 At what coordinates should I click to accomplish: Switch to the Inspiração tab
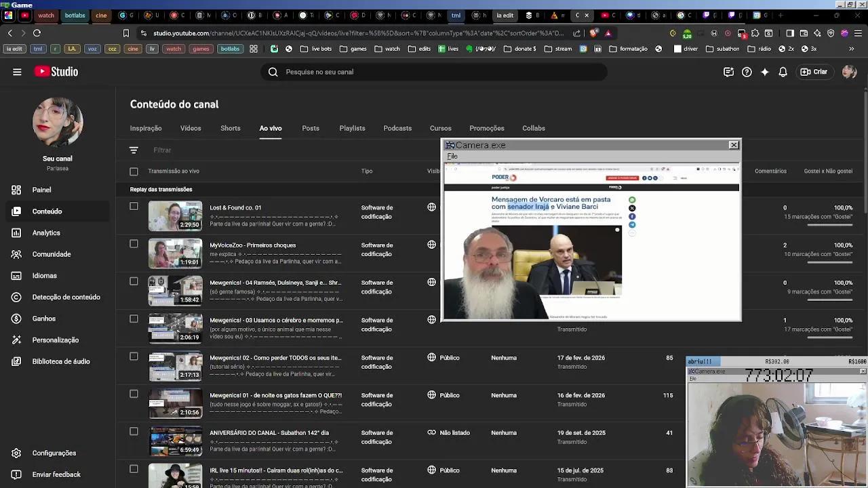click(146, 128)
